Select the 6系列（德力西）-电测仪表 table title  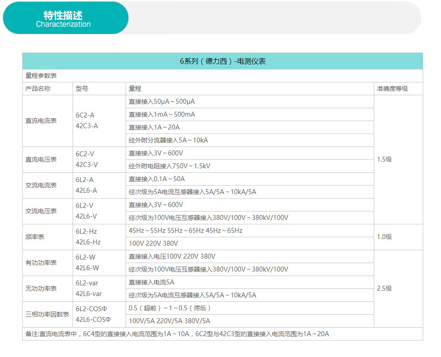pyautogui.click(x=223, y=61)
